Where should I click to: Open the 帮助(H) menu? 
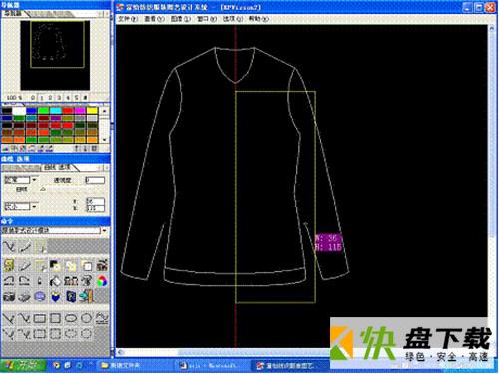coord(258,19)
